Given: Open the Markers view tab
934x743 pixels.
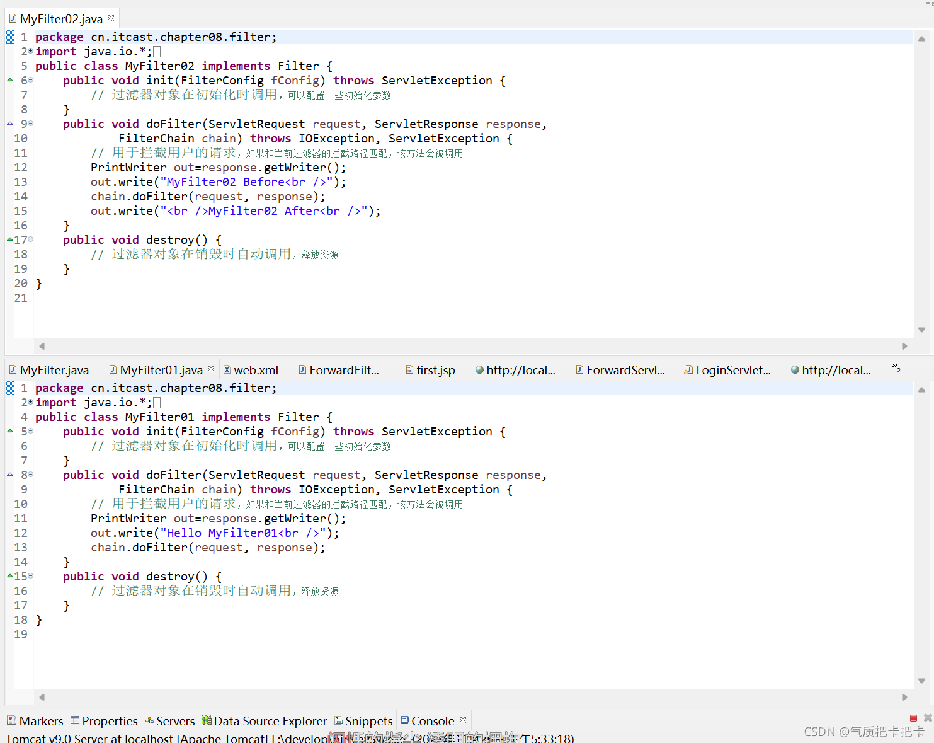Looking at the screenshot, I should click(x=35, y=721).
